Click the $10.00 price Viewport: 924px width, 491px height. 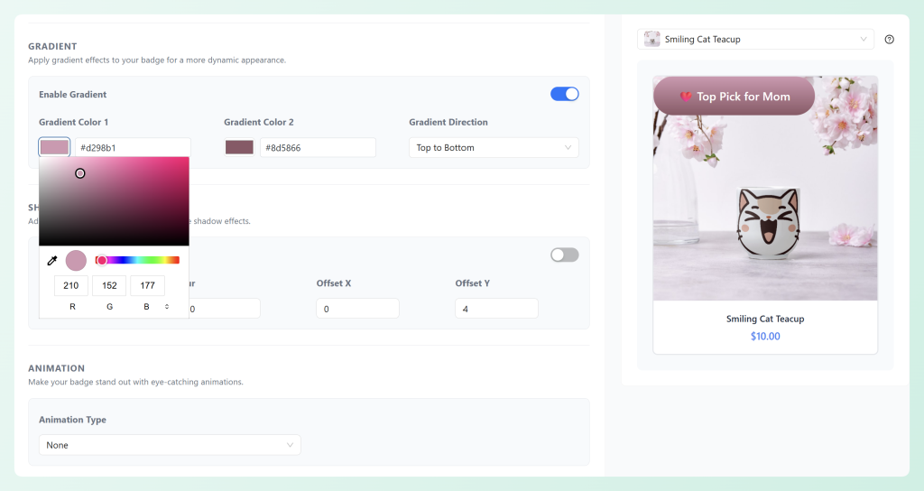[x=765, y=337]
